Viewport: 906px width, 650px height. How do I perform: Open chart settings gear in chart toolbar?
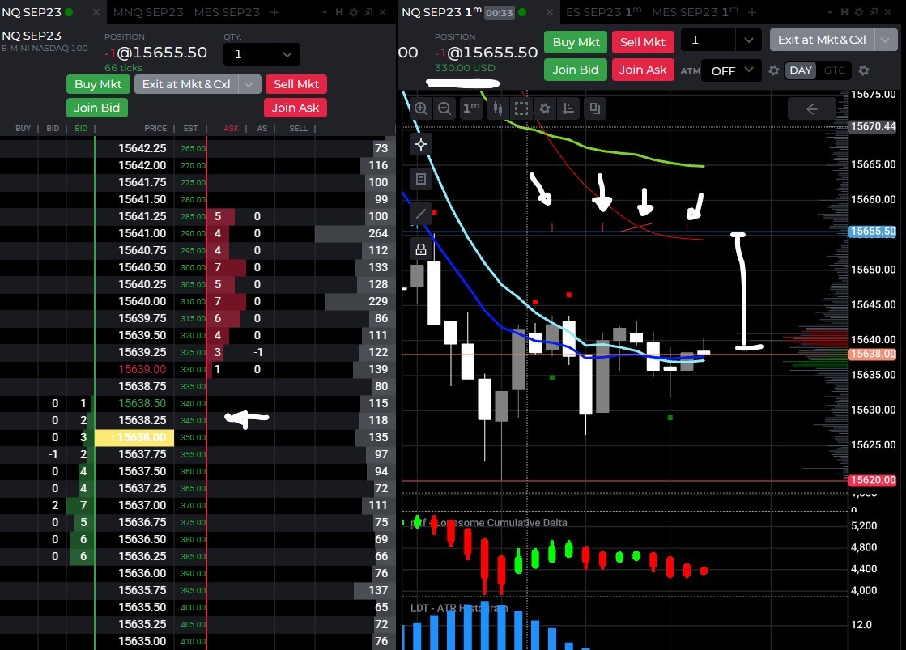coord(545,108)
